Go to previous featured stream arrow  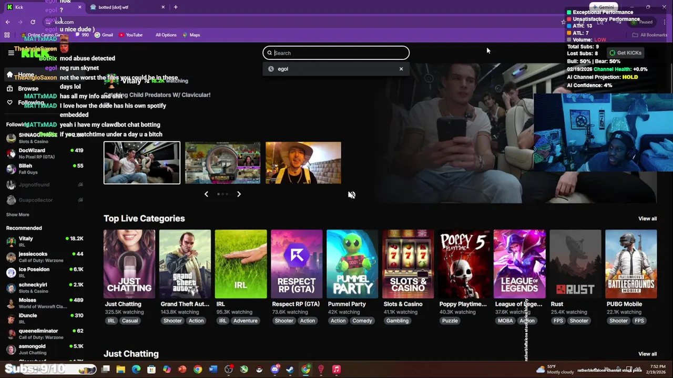click(x=206, y=194)
